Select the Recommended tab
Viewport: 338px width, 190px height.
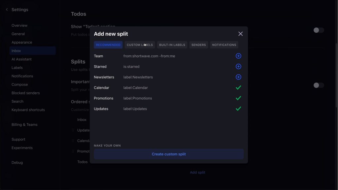click(x=108, y=45)
